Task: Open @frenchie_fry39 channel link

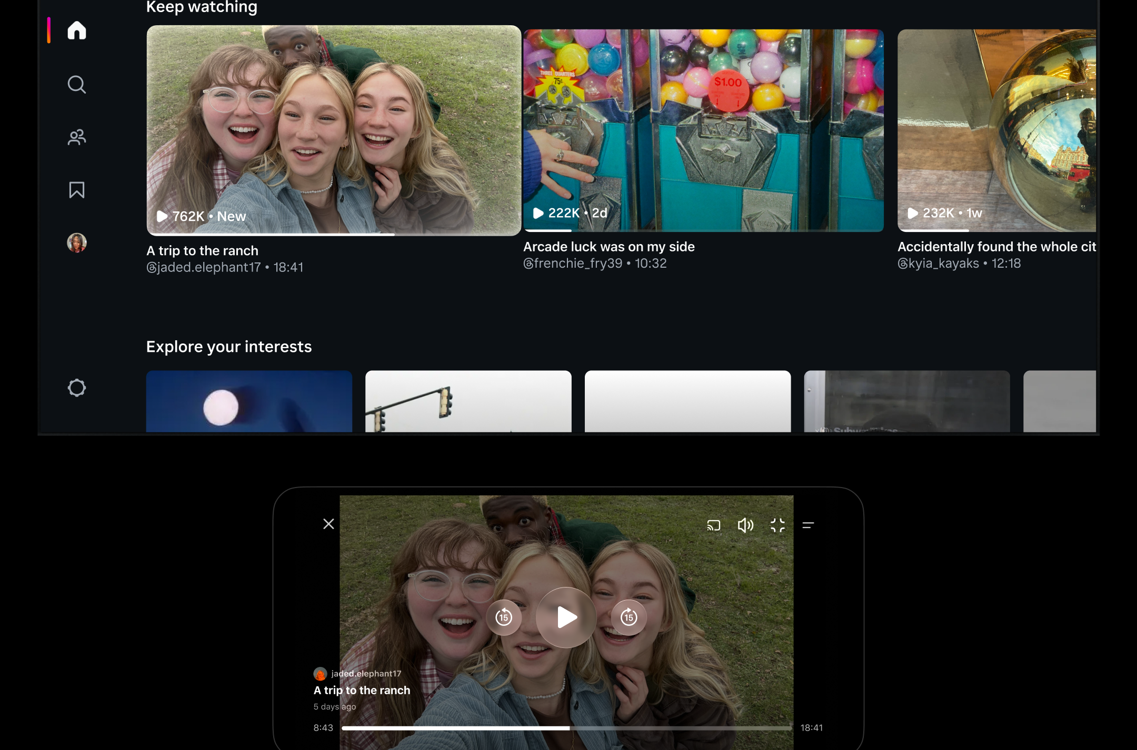Action: (x=573, y=263)
